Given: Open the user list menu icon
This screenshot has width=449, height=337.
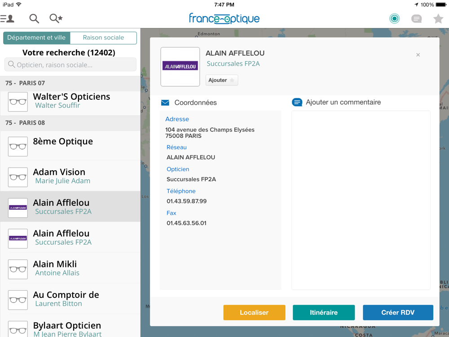Looking at the screenshot, I should [x=8, y=18].
